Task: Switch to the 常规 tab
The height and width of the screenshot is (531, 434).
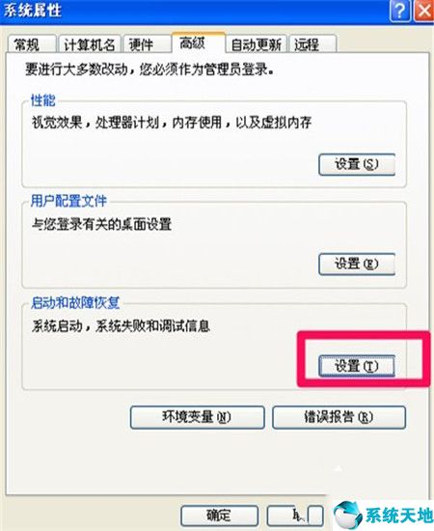Action: (31, 44)
